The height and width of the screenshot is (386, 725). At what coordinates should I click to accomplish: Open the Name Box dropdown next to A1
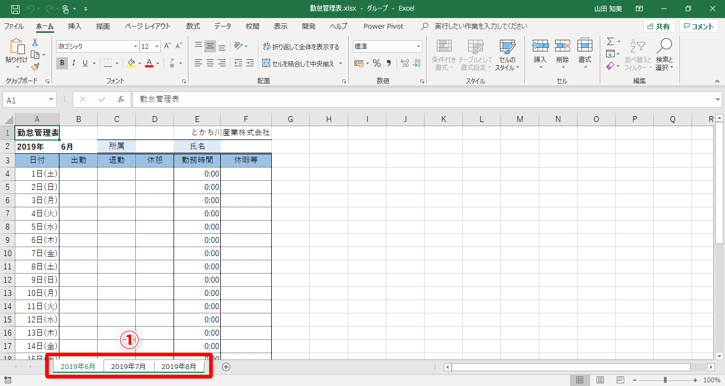point(51,100)
